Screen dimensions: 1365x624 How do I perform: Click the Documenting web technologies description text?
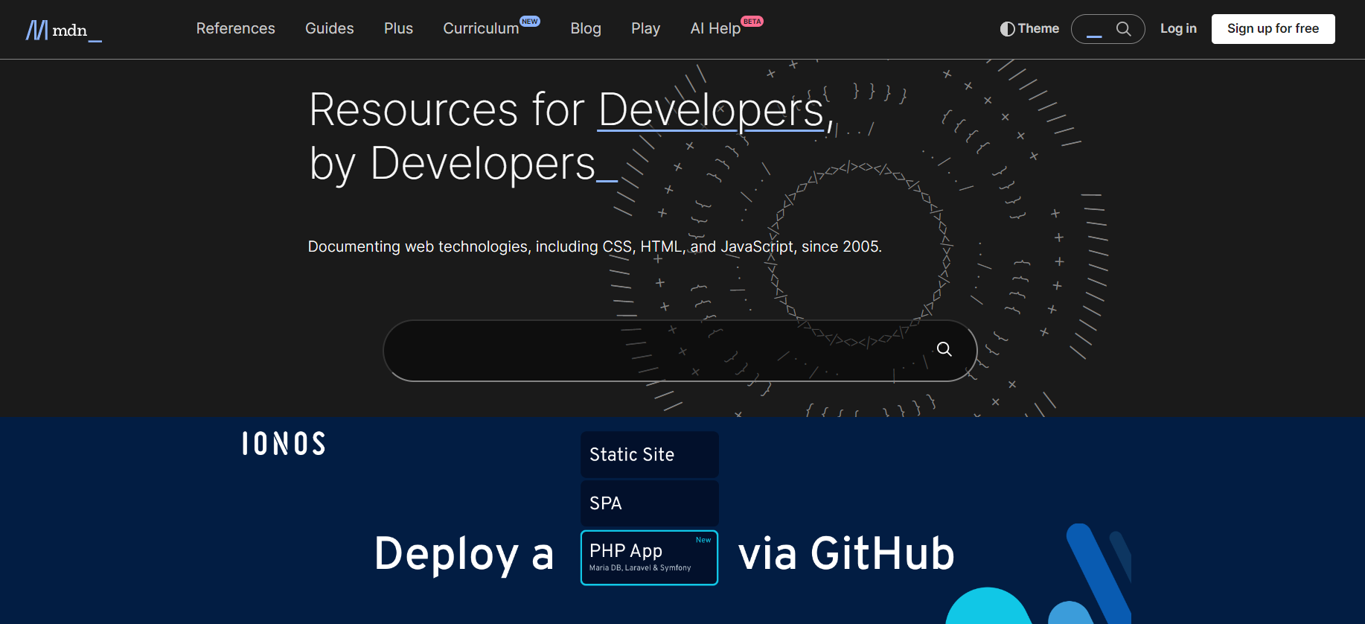click(x=595, y=246)
